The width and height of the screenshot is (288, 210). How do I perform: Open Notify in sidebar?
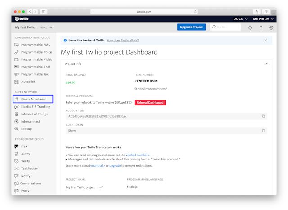(26, 176)
